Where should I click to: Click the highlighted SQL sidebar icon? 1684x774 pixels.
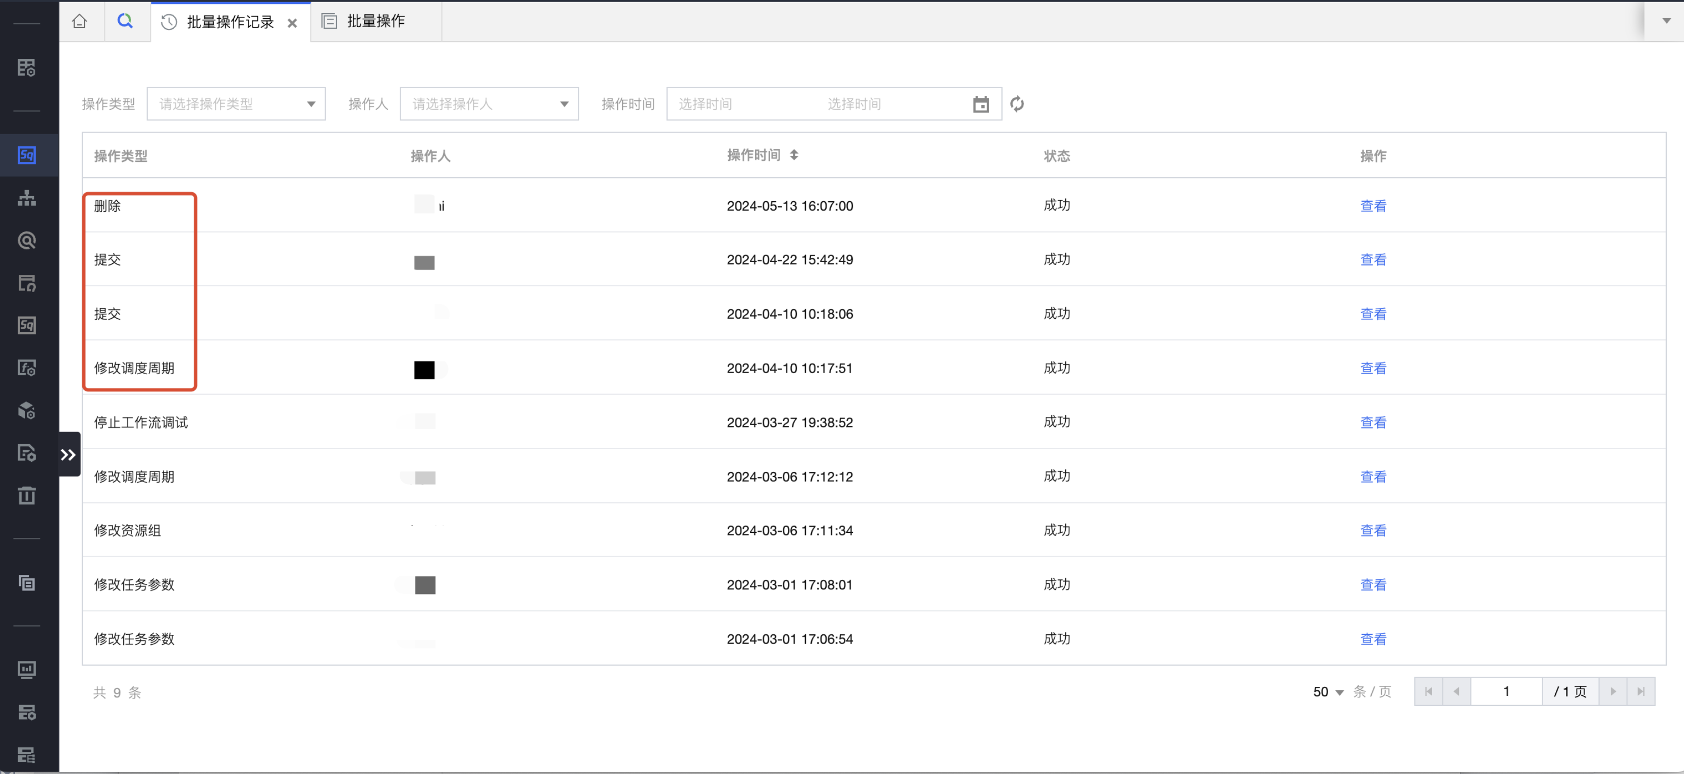point(27,155)
